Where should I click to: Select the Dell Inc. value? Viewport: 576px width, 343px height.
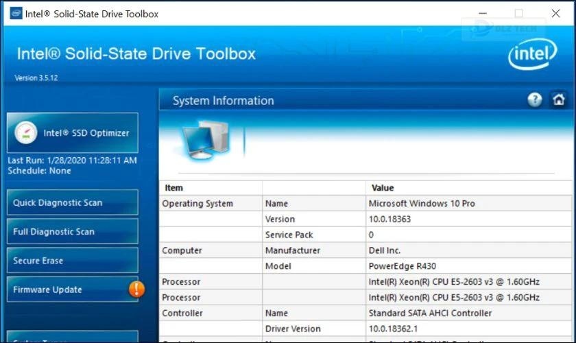[x=384, y=250]
